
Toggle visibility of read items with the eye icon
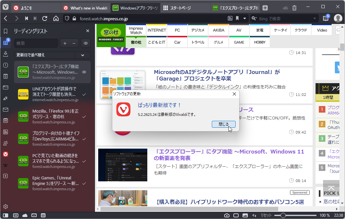click(85, 43)
